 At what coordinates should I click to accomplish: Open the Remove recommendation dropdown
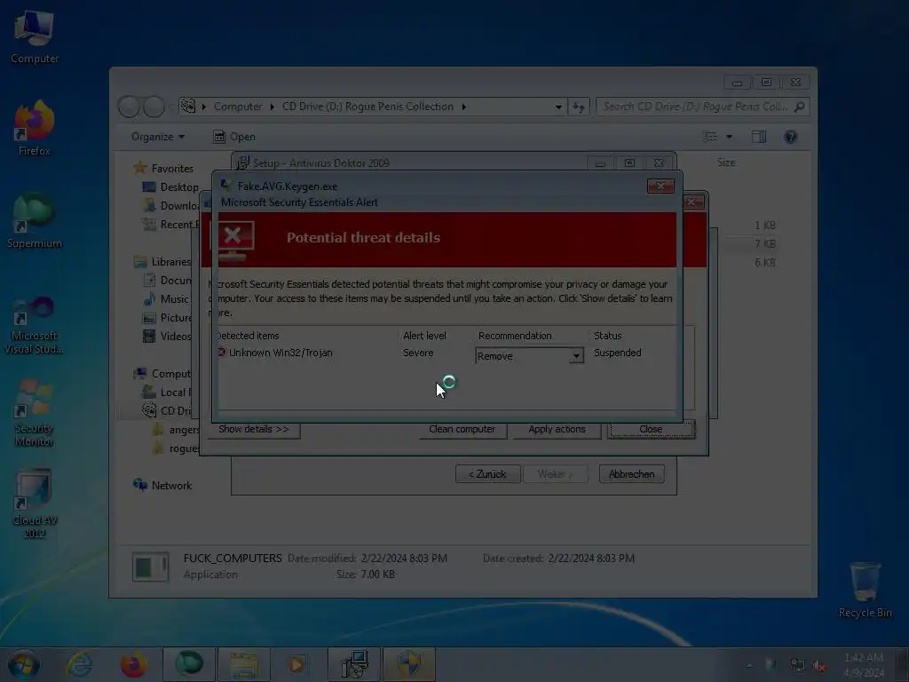click(x=575, y=355)
